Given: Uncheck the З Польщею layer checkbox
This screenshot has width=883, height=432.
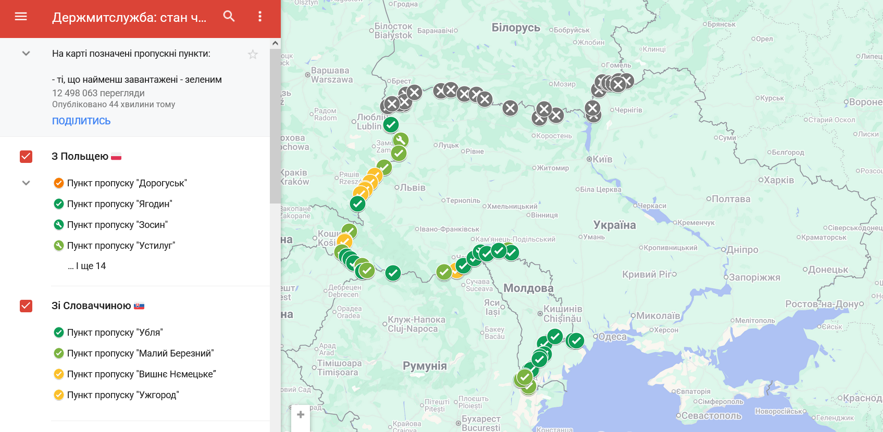Looking at the screenshot, I should (26, 157).
